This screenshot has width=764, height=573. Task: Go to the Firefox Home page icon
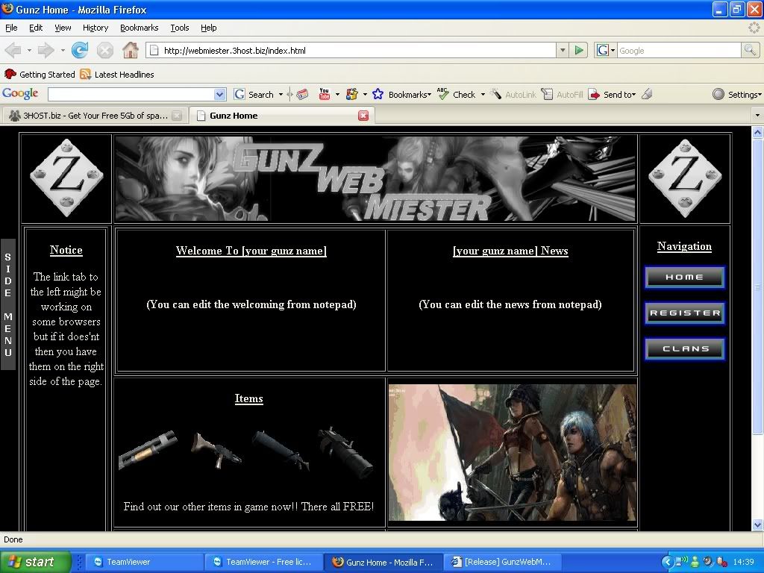131,51
